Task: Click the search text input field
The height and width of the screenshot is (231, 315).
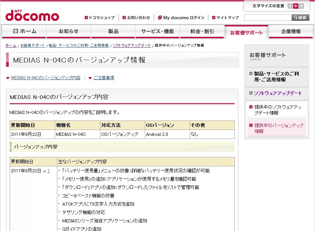Action: (x=268, y=17)
